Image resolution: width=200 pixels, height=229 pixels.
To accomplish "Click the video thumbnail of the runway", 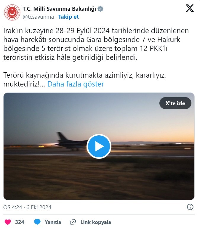I will pos(99,146).
